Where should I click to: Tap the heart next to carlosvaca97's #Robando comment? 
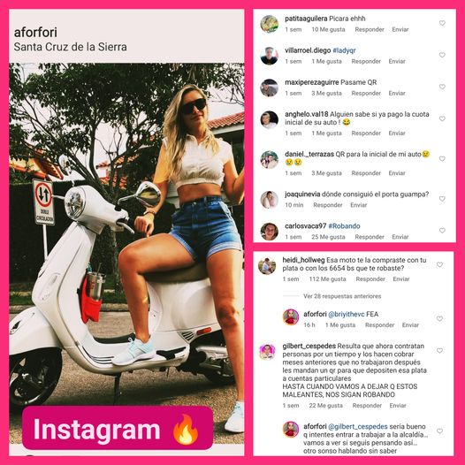coord(442,231)
